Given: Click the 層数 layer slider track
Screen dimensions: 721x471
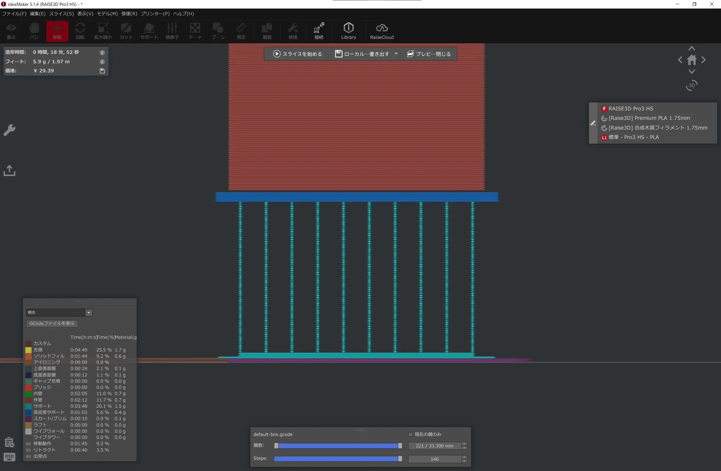Looking at the screenshot, I should tap(338, 446).
